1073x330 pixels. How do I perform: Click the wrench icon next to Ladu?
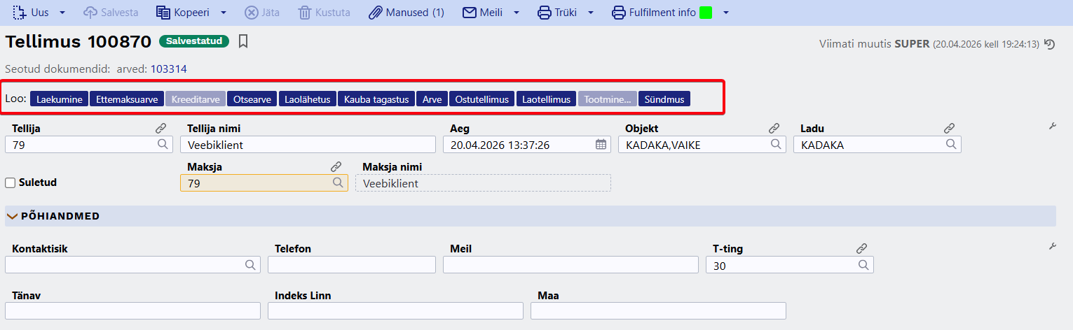[1052, 127]
